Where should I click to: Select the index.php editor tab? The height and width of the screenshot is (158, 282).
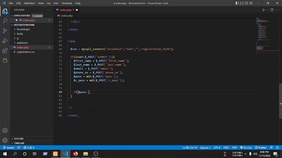(67, 10)
